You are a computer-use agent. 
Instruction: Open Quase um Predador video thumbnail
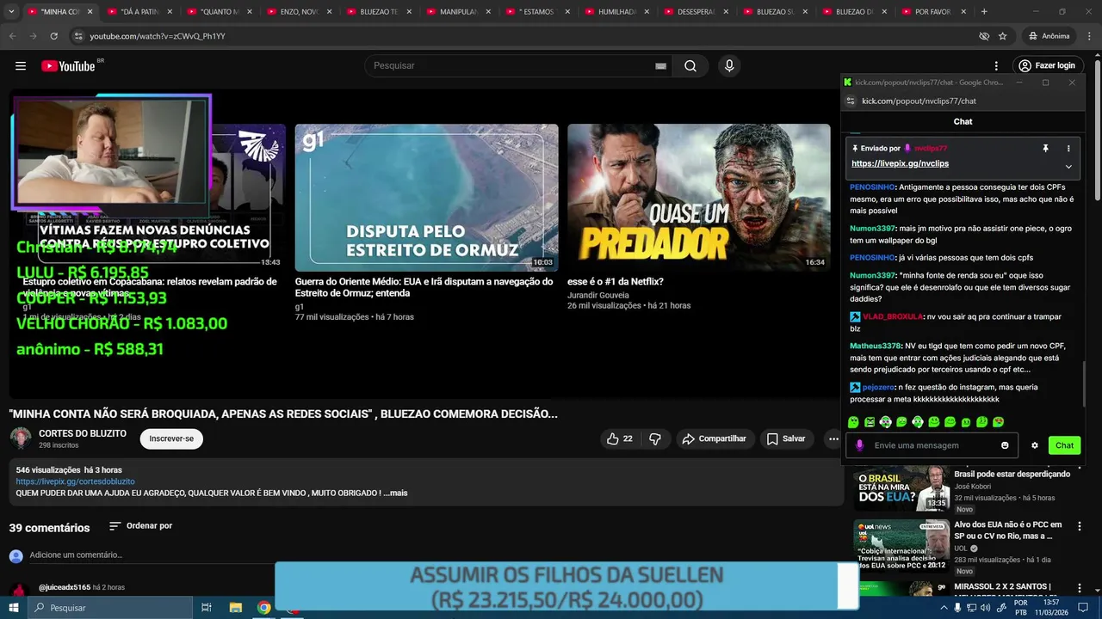tap(699, 198)
